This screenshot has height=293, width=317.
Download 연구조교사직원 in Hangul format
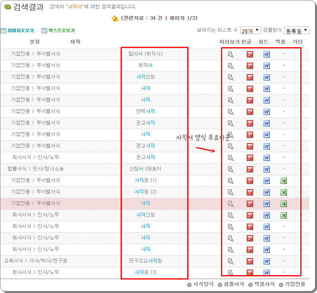[x=250, y=261]
